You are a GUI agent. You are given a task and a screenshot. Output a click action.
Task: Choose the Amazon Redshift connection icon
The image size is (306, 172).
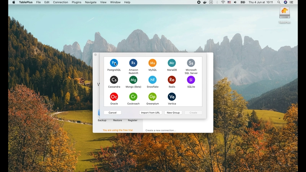[133, 63]
